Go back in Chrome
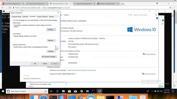This screenshot has height=99, width=177. tap(3, 8)
